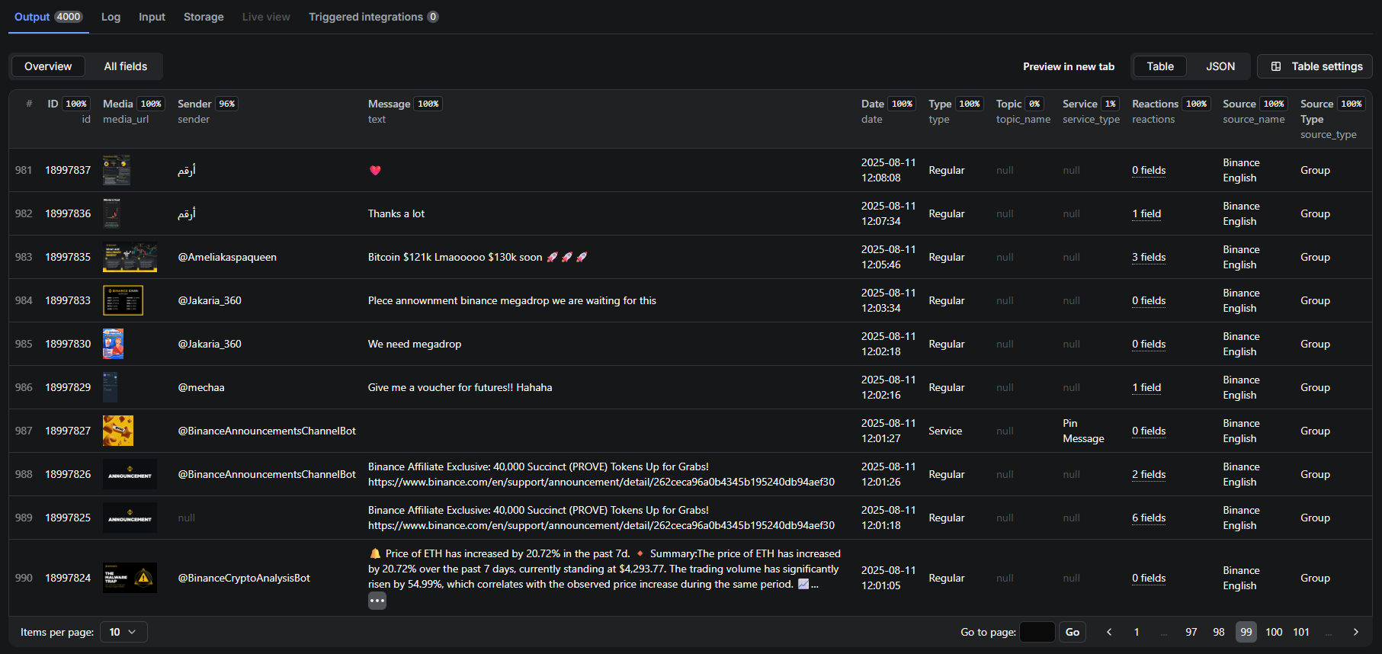
Task: Click 'Give me a voucher for futures!! Hahaha'
Action: coord(460,387)
